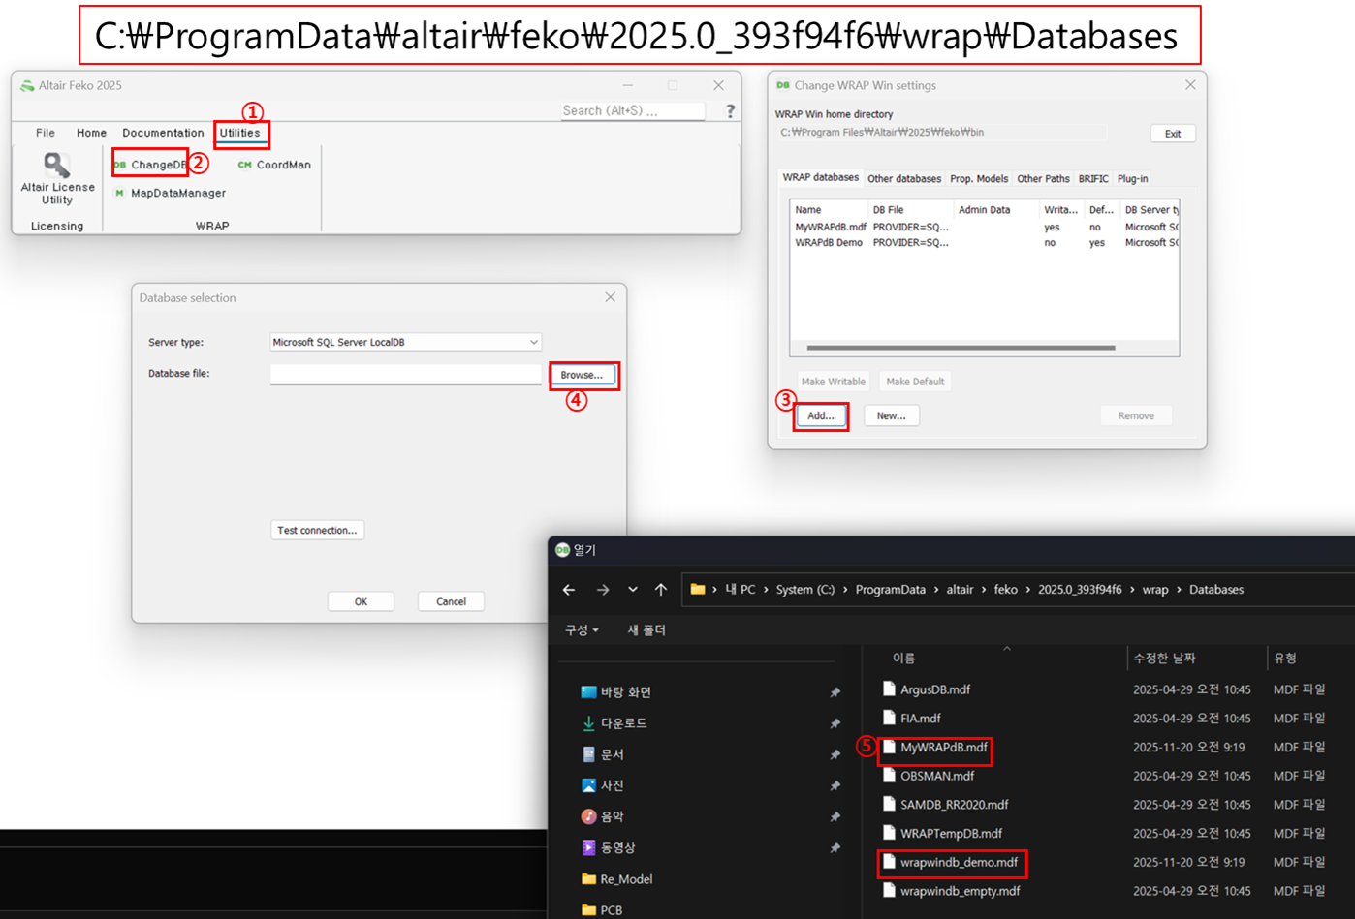Click the Feko search box

(x=633, y=111)
